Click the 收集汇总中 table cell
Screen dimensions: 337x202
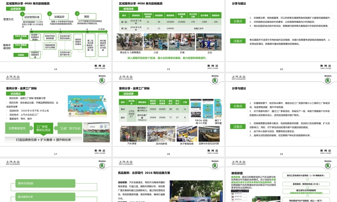click(x=198, y=28)
